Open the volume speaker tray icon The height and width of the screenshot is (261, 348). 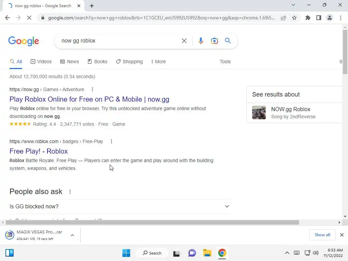tap(315, 253)
